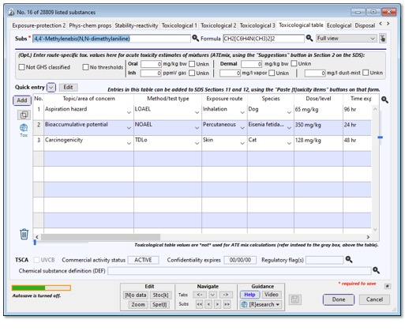Open the Tabs navigation dropdown button
The height and width of the screenshot is (331, 405).
[212, 295]
